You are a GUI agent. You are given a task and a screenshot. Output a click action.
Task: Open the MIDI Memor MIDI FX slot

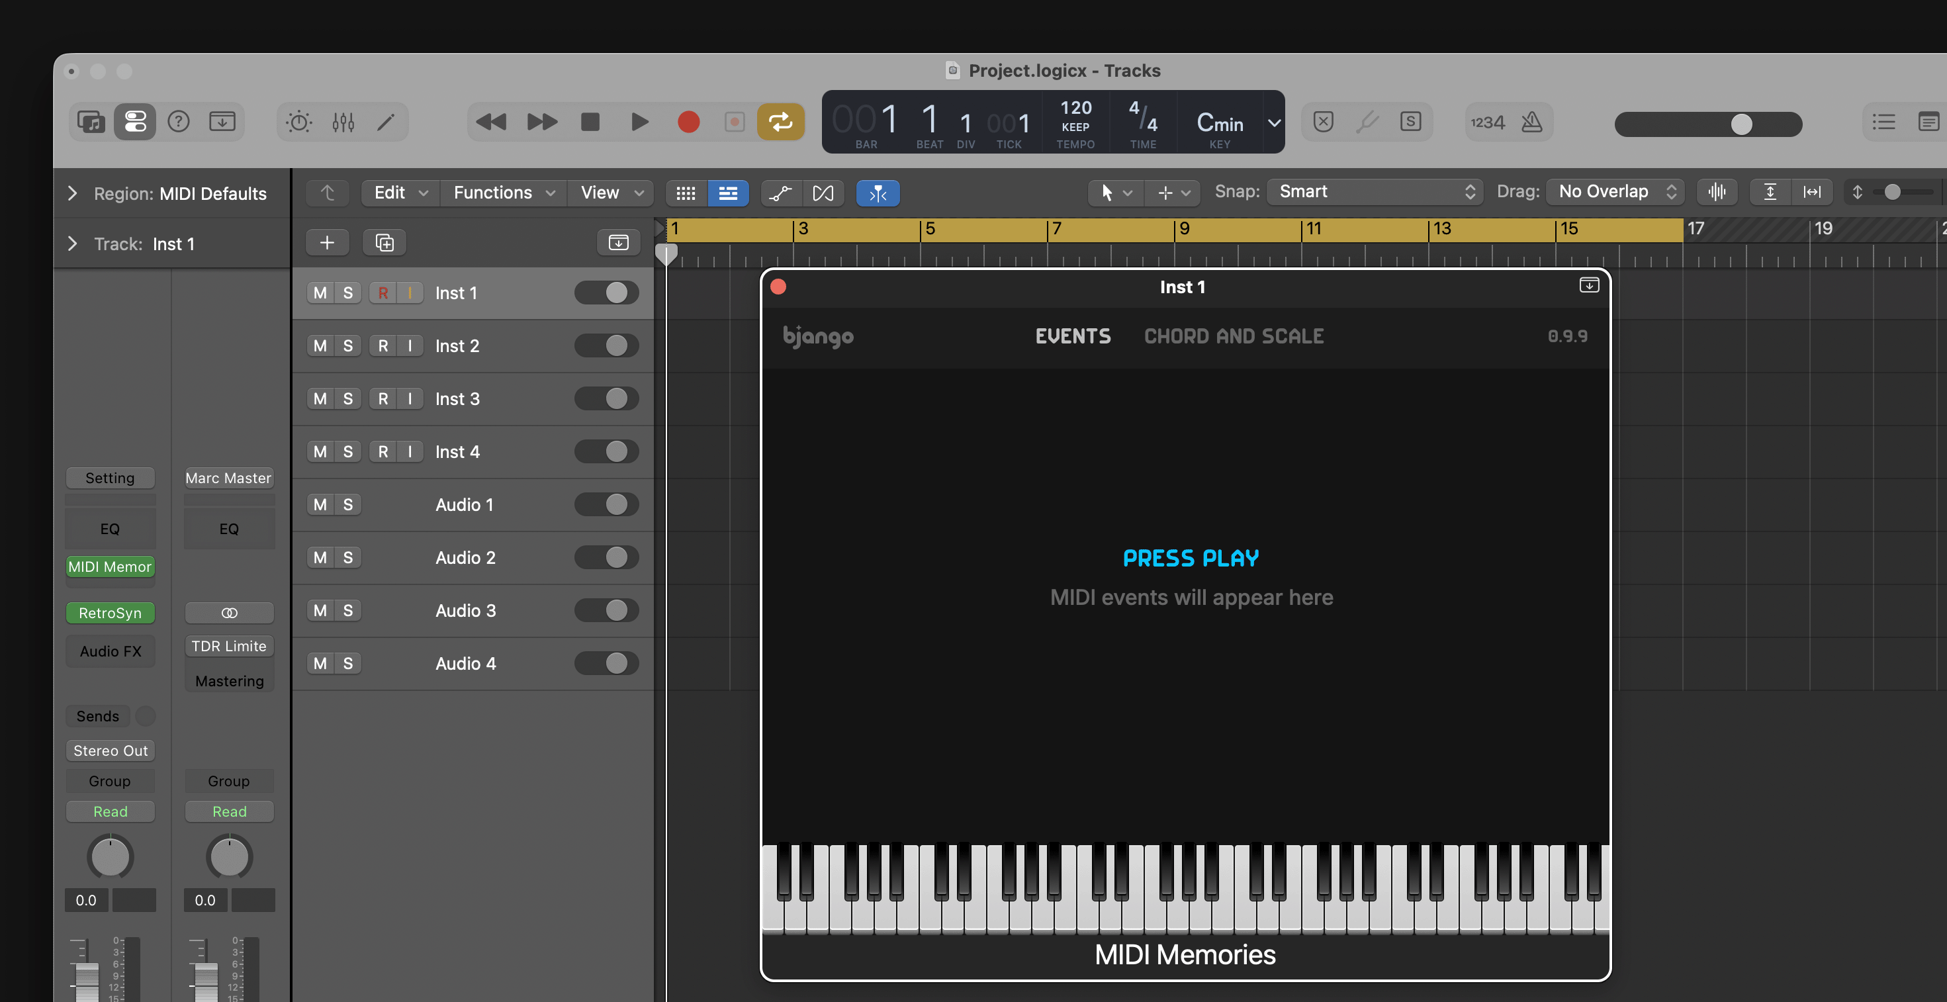111,567
